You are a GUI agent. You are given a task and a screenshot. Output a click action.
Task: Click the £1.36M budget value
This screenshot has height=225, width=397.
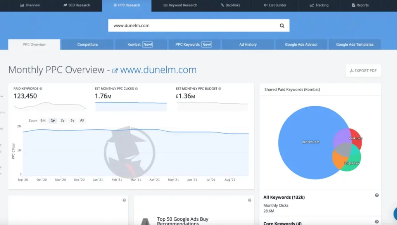[x=185, y=96]
